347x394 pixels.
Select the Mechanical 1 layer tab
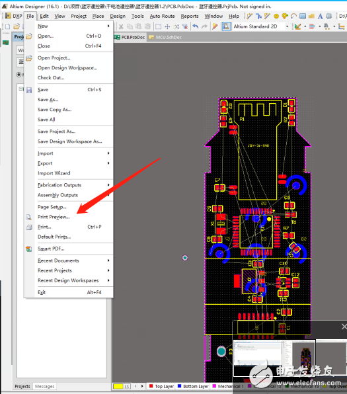coord(228,386)
